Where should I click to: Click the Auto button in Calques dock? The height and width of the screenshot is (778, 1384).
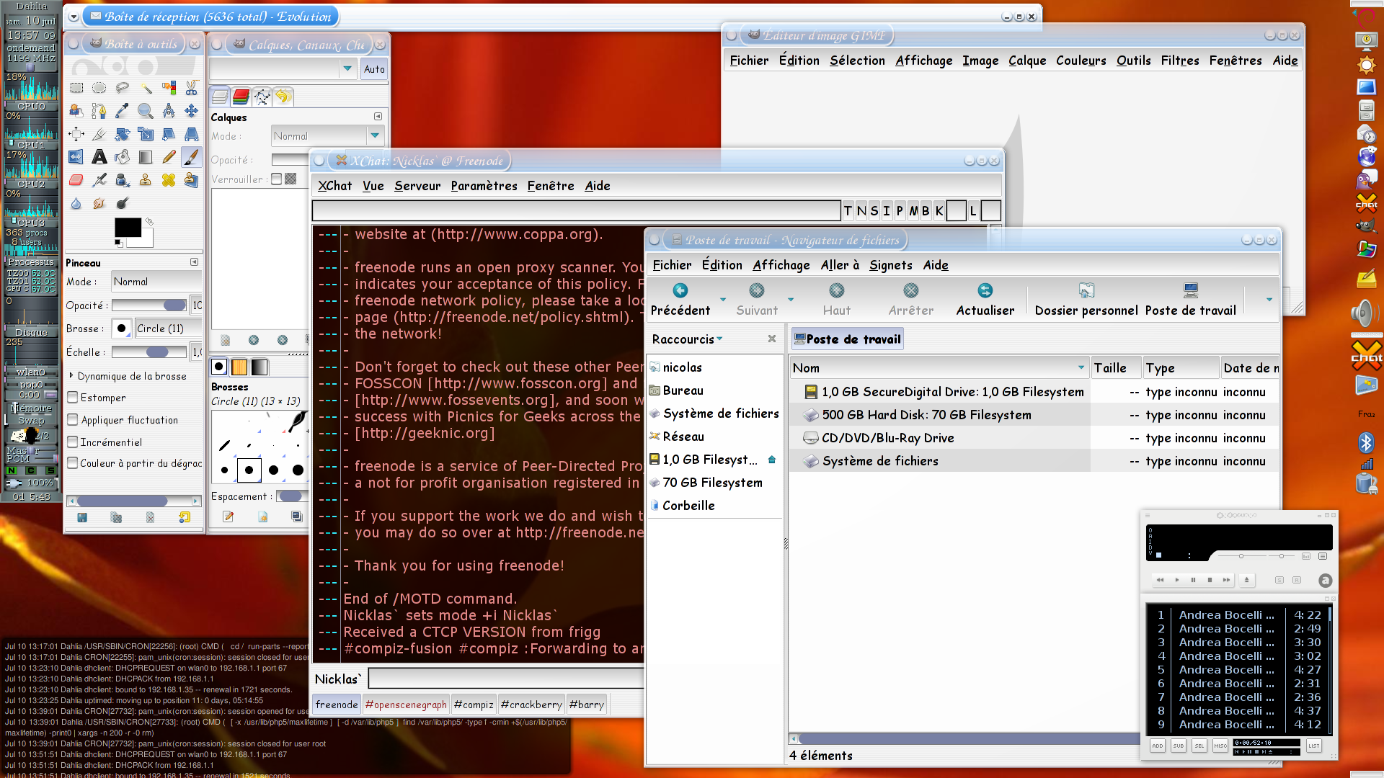click(x=374, y=69)
